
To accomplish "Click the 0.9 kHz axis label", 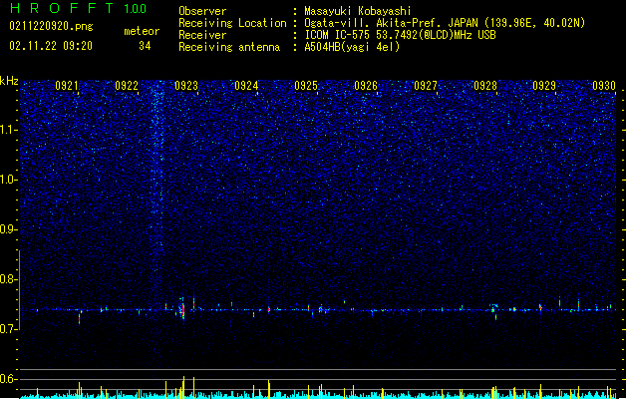I will coord(9,229).
